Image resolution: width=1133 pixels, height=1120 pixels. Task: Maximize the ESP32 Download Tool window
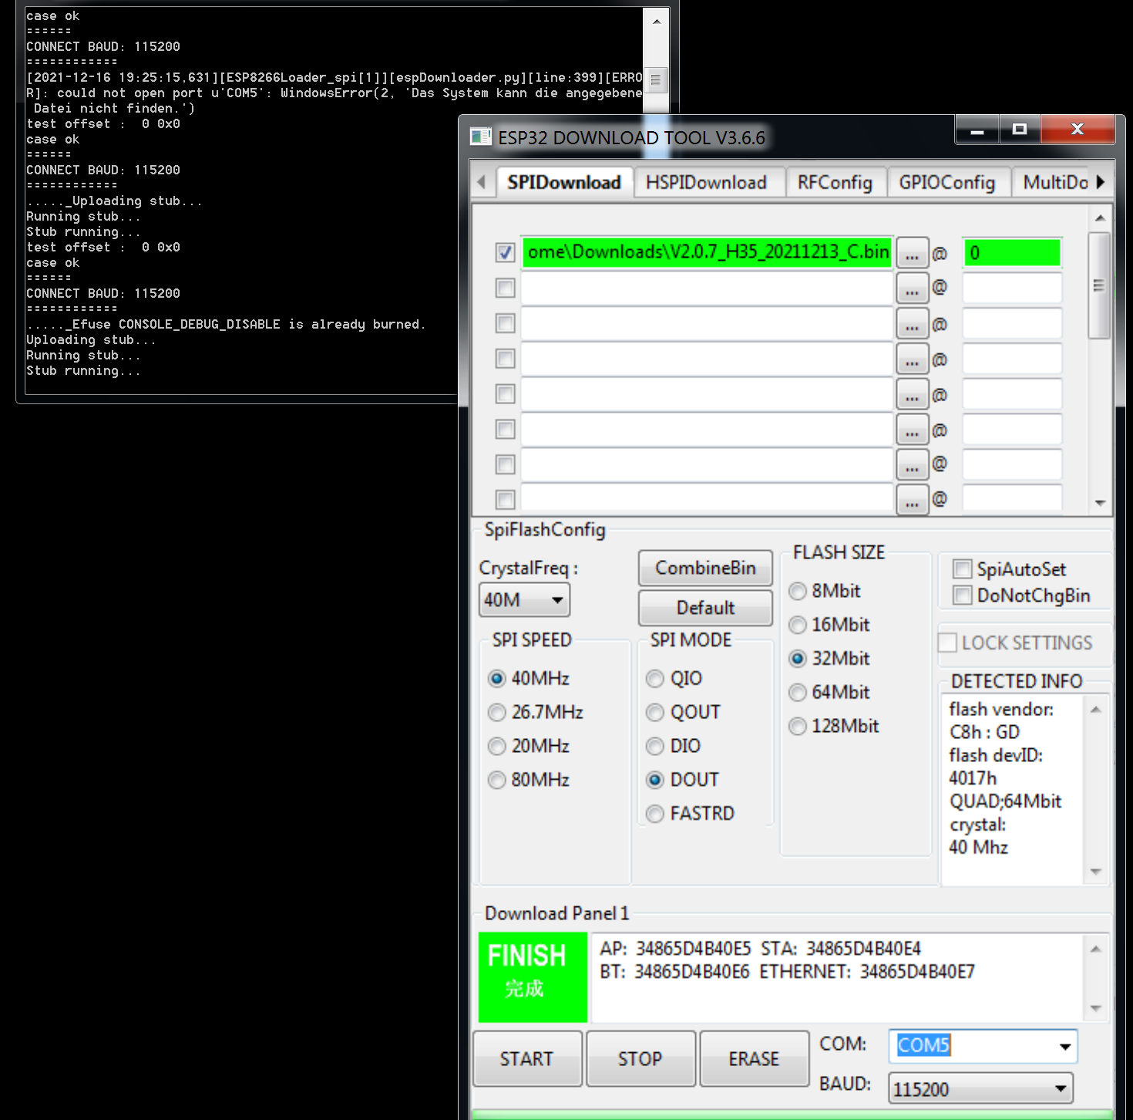coord(1020,130)
